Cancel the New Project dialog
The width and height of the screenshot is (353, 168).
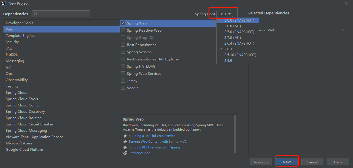[312, 162]
